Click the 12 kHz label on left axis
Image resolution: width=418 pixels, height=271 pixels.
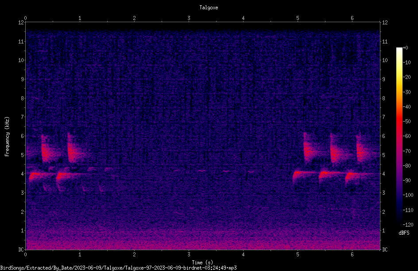pyautogui.click(x=21, y=23)
